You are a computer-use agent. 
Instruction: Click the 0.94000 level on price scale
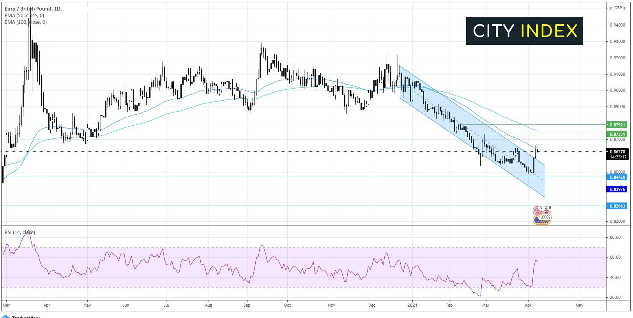(x=617, y=25)
